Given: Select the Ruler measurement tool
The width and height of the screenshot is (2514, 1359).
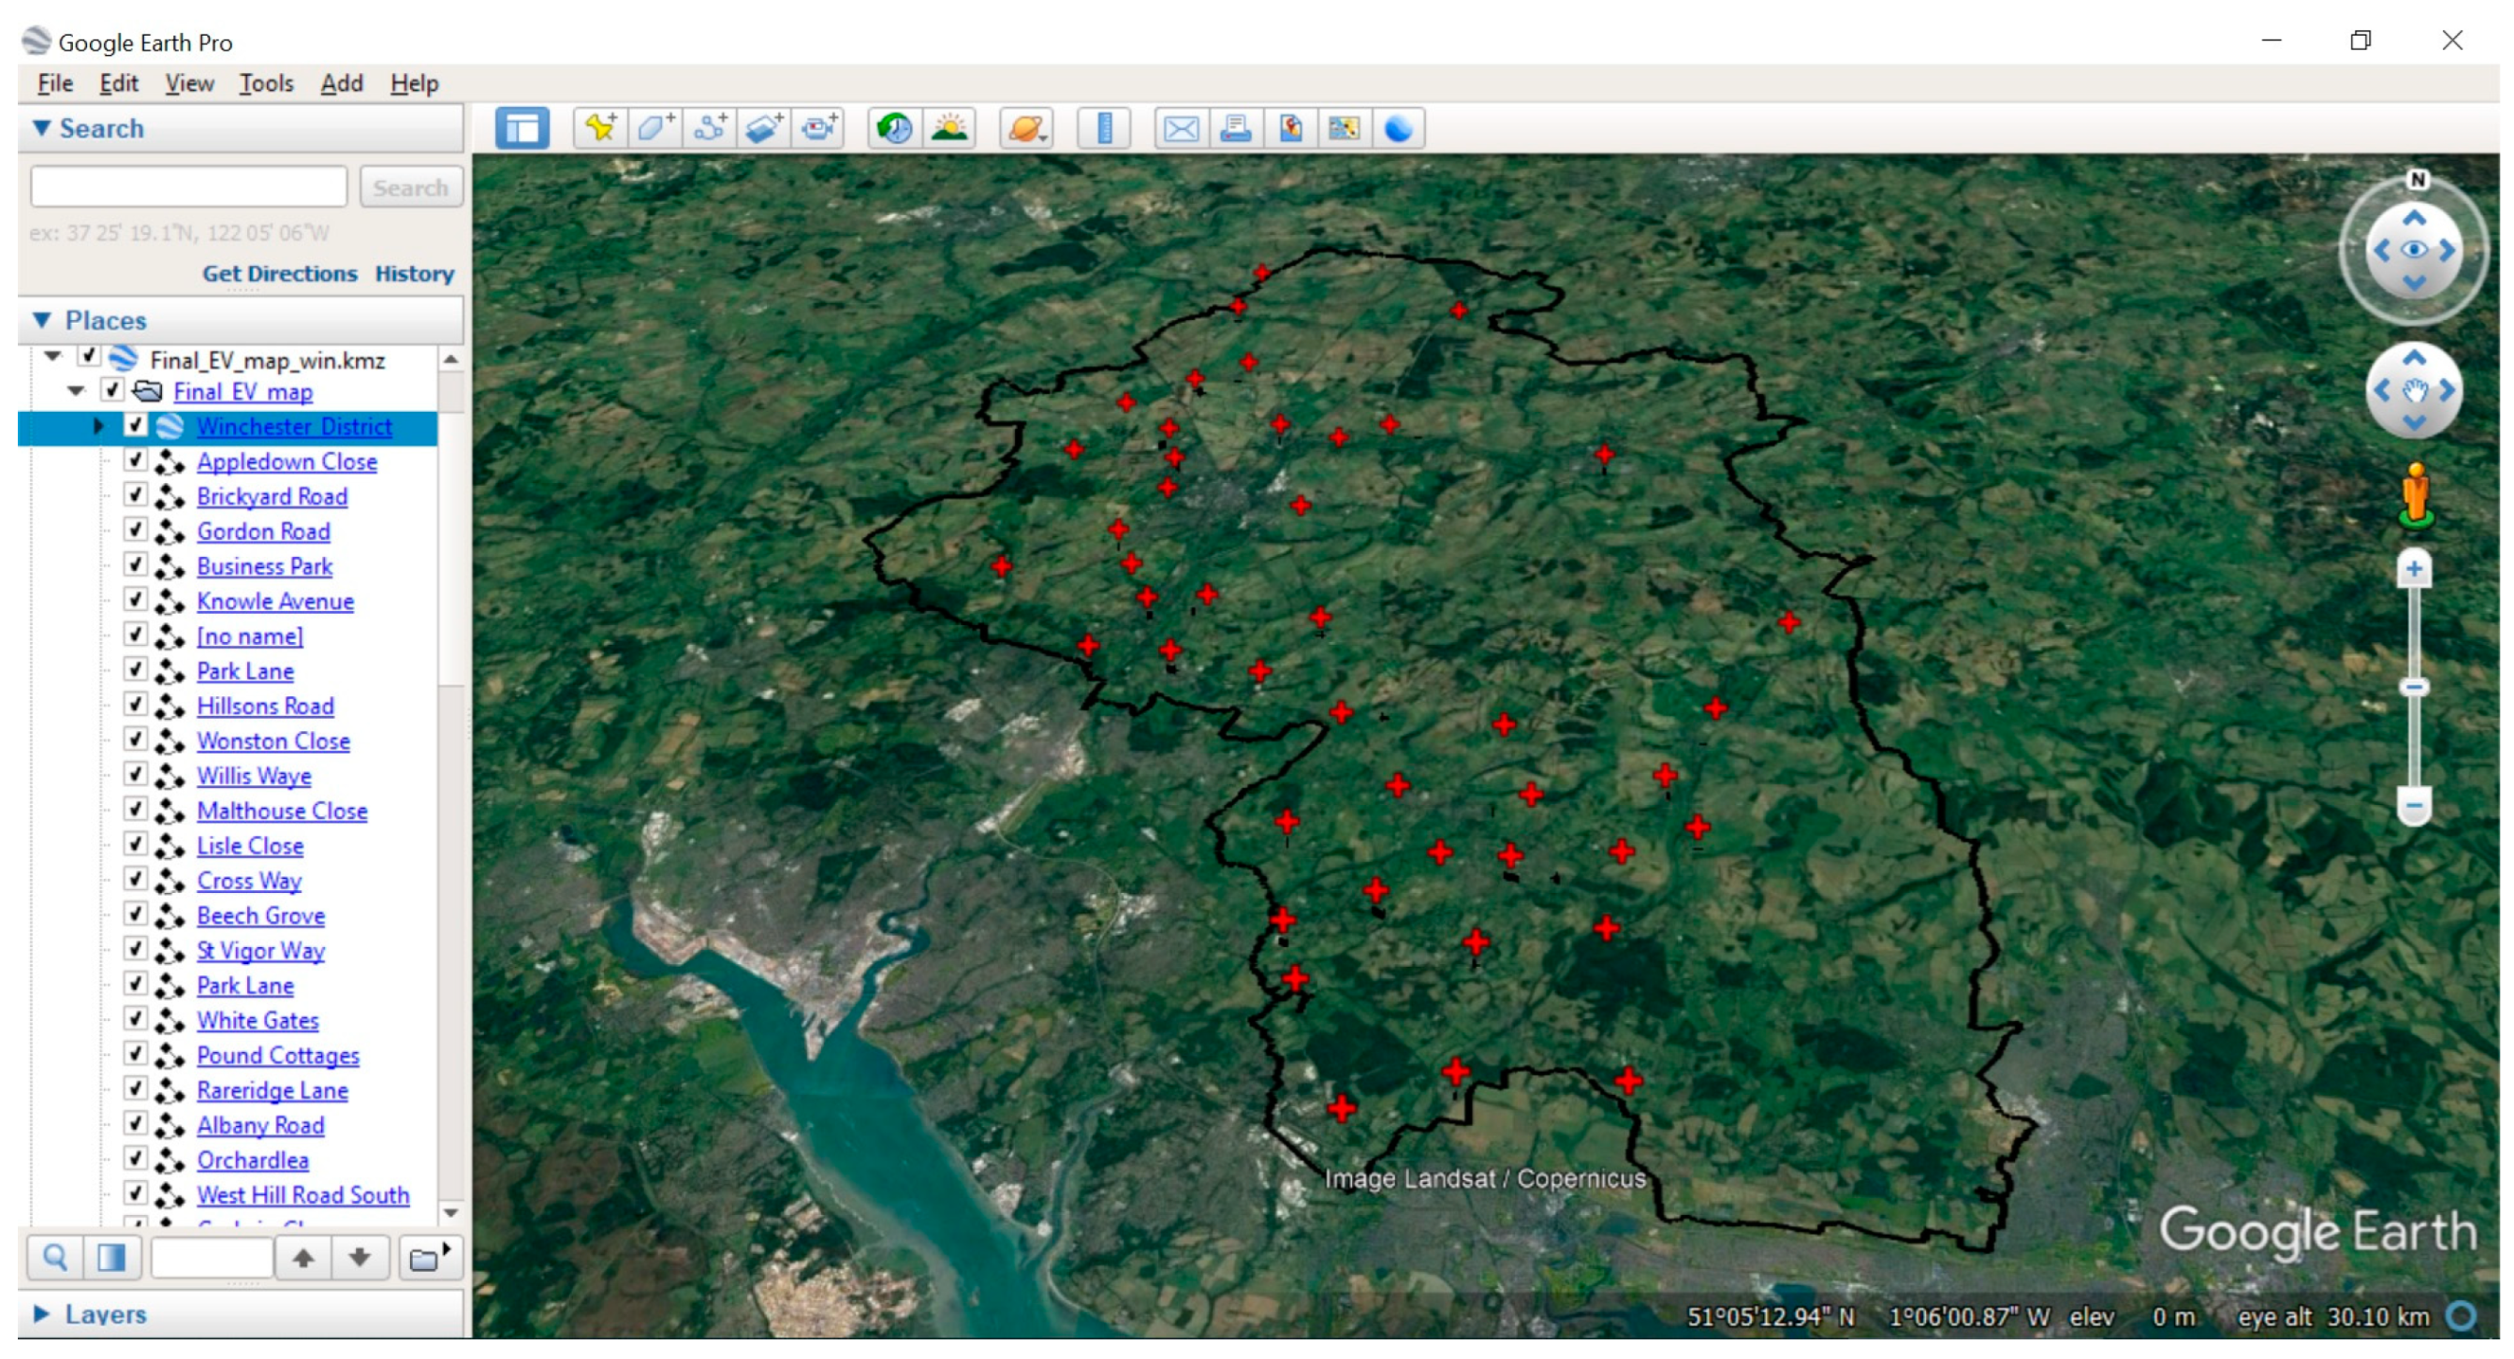Looking at the screenshot, I should (x=1104, y=128).
